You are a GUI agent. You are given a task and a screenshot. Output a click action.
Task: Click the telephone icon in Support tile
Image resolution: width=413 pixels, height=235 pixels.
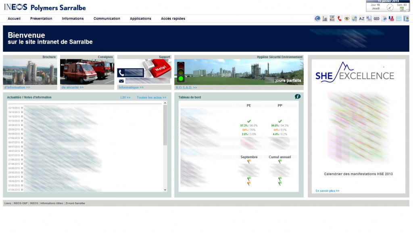(121, 73)
